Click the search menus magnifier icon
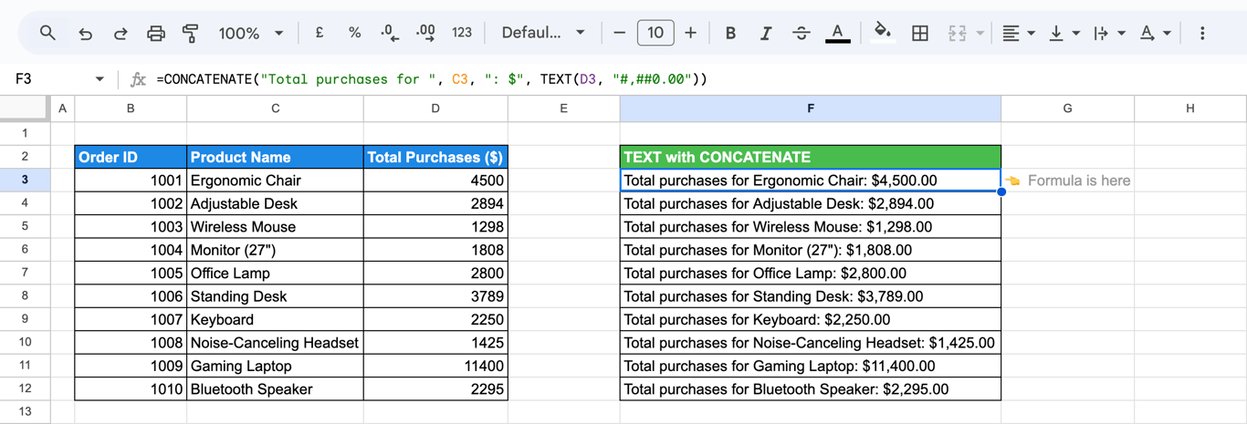 click(47, 33)
